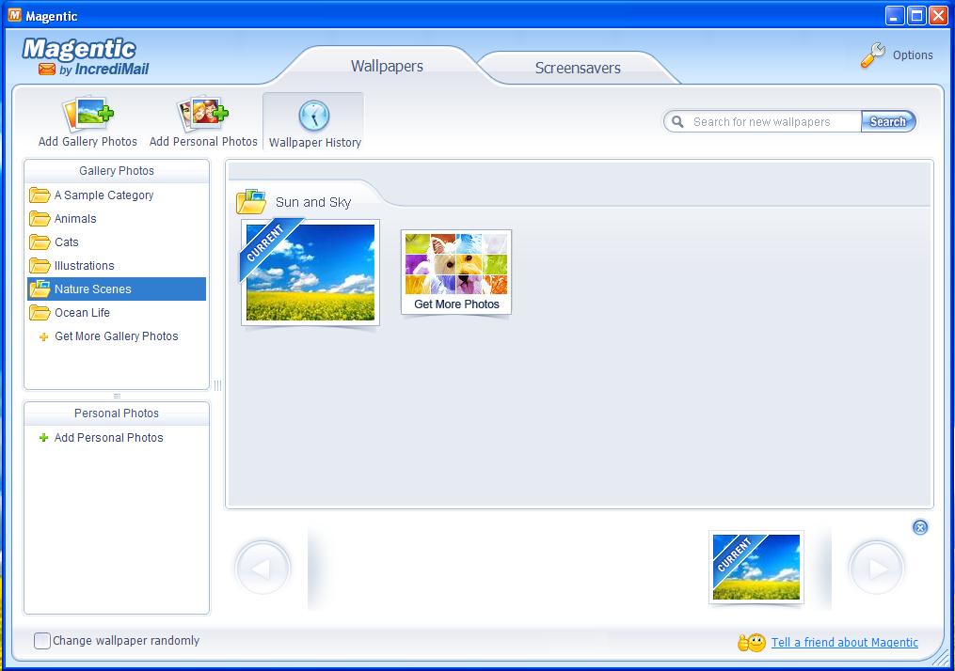Click the A Sample Category folder icon
955x671 pixels.
point(40,195)
